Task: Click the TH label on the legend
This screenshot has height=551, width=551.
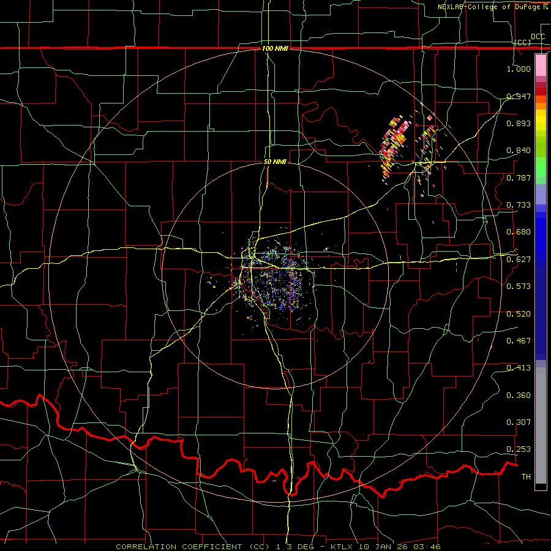Action: click(526, 477)
